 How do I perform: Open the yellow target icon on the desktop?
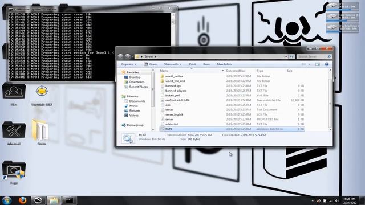[x=42, y=91]
